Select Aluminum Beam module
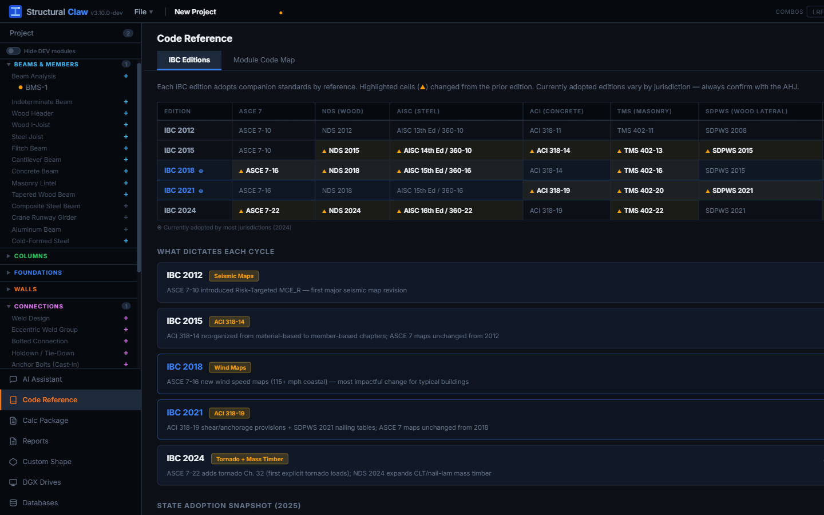 36,229
